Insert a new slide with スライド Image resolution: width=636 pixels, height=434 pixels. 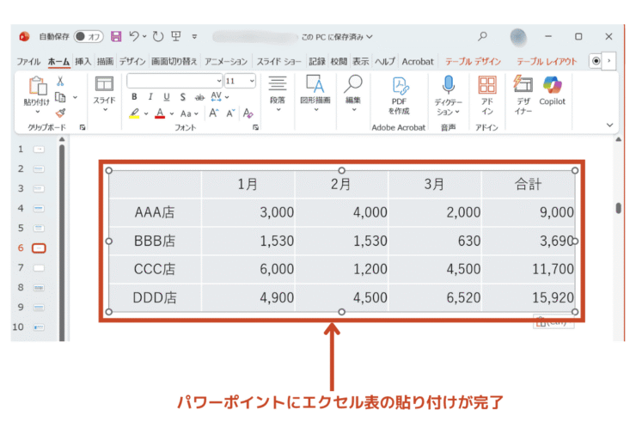coord(104,94)
